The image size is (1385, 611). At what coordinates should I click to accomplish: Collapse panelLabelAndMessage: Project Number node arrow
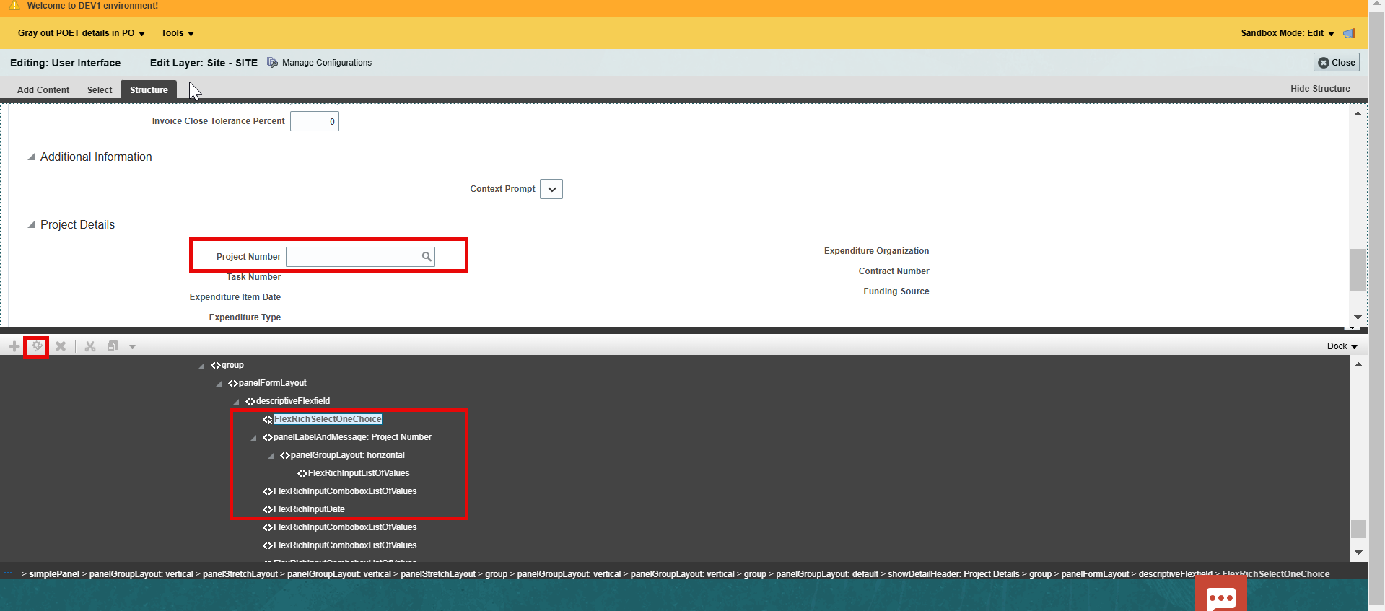253,438
